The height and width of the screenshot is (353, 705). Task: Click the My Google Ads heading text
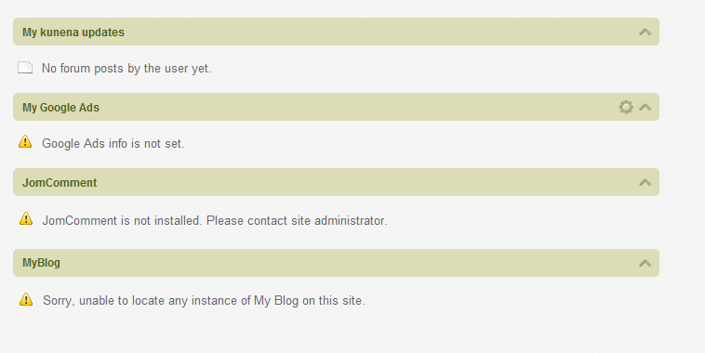pyautogui.click(x=60, y=108)
